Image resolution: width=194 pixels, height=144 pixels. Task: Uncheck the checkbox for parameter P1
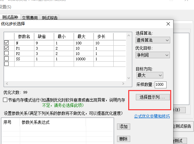coord(6,48)
